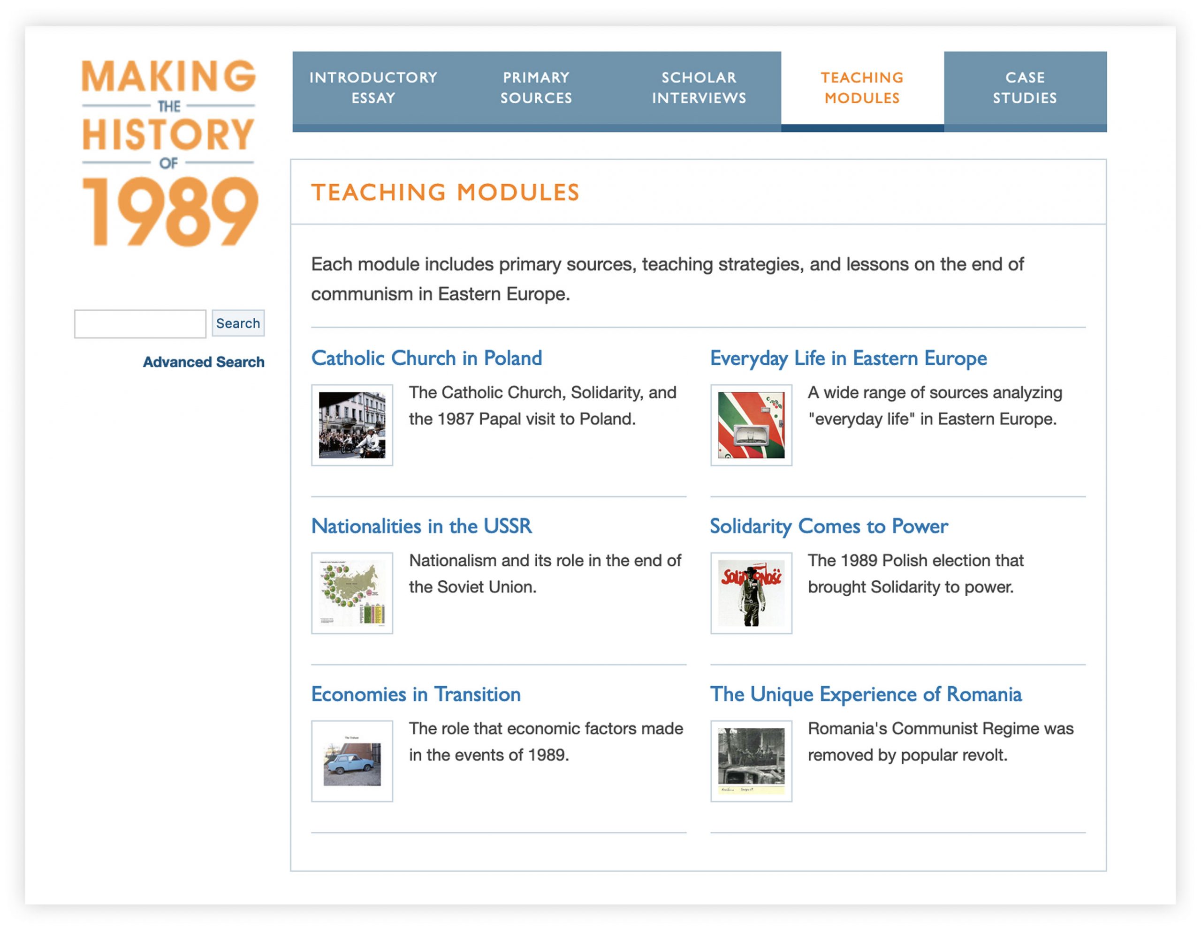This screenshot has width=1201, height=936.
Task: Click the red and green striped thumbnail
Action: tap(751, 425)
